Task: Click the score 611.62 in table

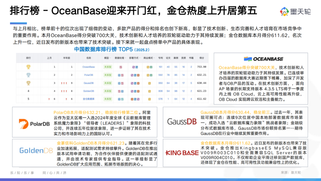Action: click(202, 99)
